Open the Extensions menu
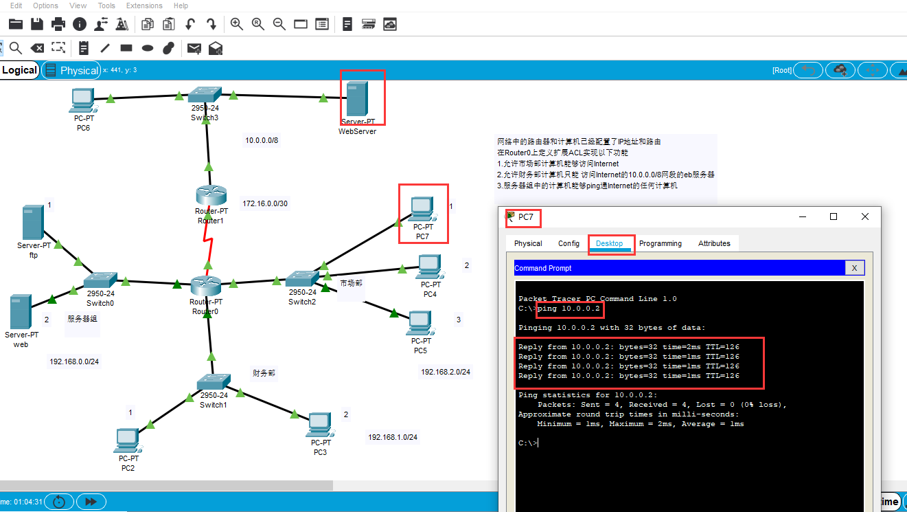The image size is (907, 512). (x=144, y=5)
